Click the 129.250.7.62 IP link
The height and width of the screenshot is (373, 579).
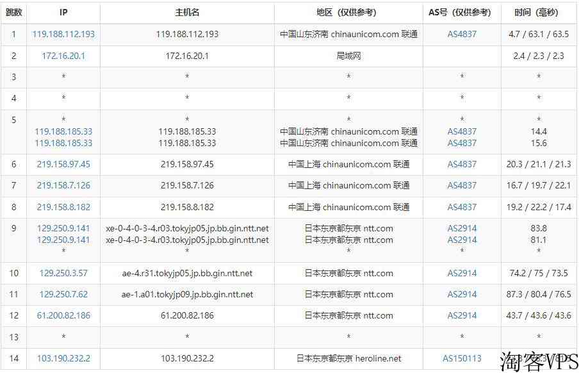click(x=63, y=294)
